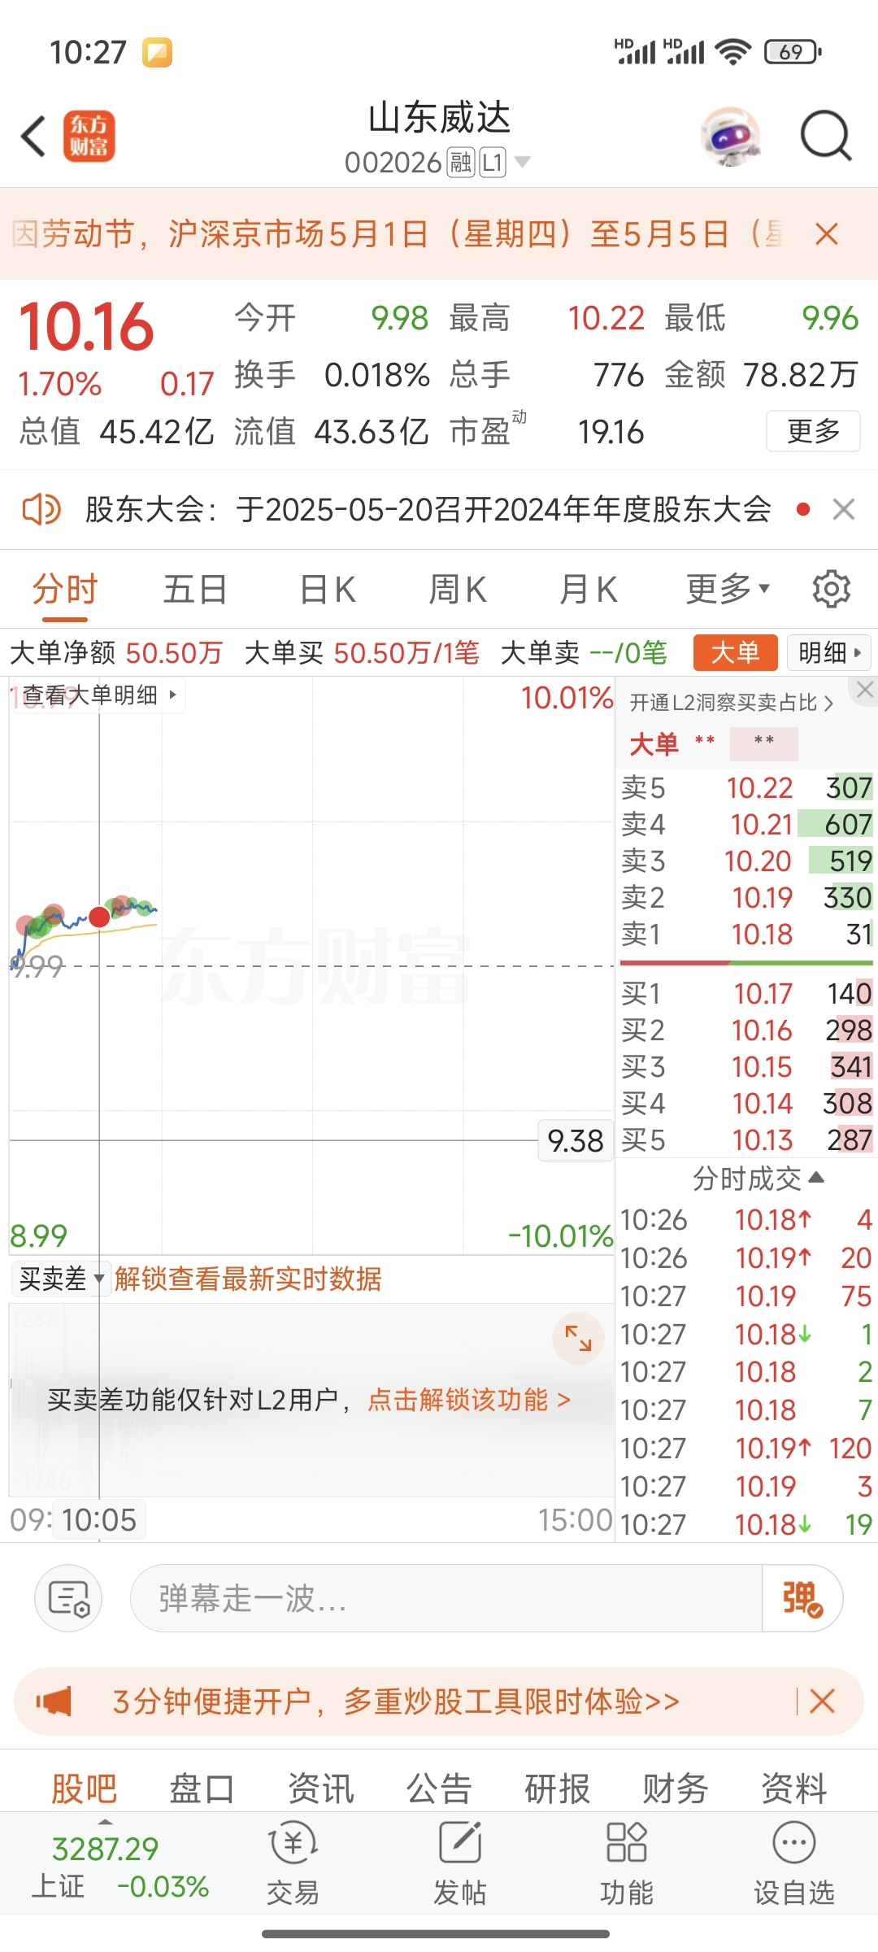Select the 大单 orange toggle button
This screenshot has width=878, height=1952.
point(735,652)
